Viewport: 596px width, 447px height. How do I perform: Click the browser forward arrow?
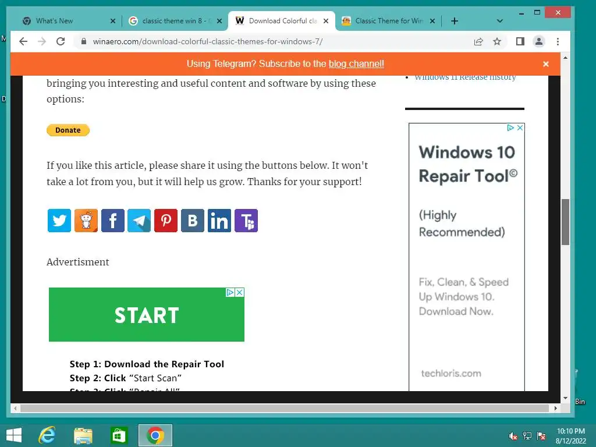point(42,41)
